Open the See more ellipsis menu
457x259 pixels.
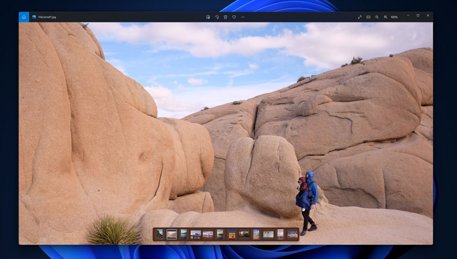[243, 17]
